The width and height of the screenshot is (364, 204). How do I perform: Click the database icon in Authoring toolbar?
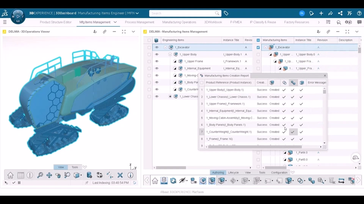point(164,181)
